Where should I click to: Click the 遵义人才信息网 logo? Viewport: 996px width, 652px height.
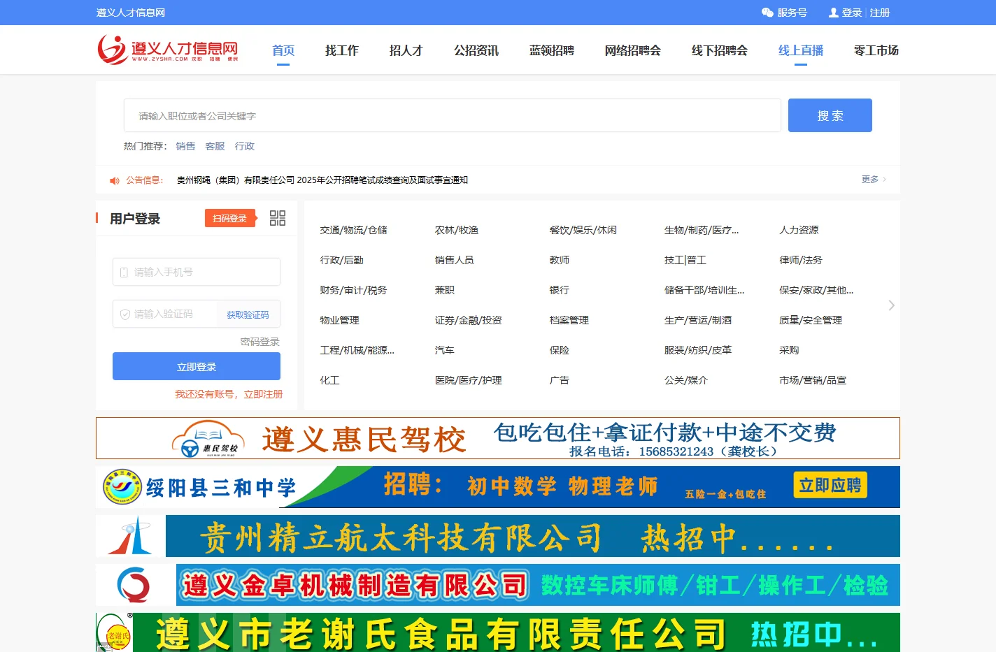tap(168, 50)
